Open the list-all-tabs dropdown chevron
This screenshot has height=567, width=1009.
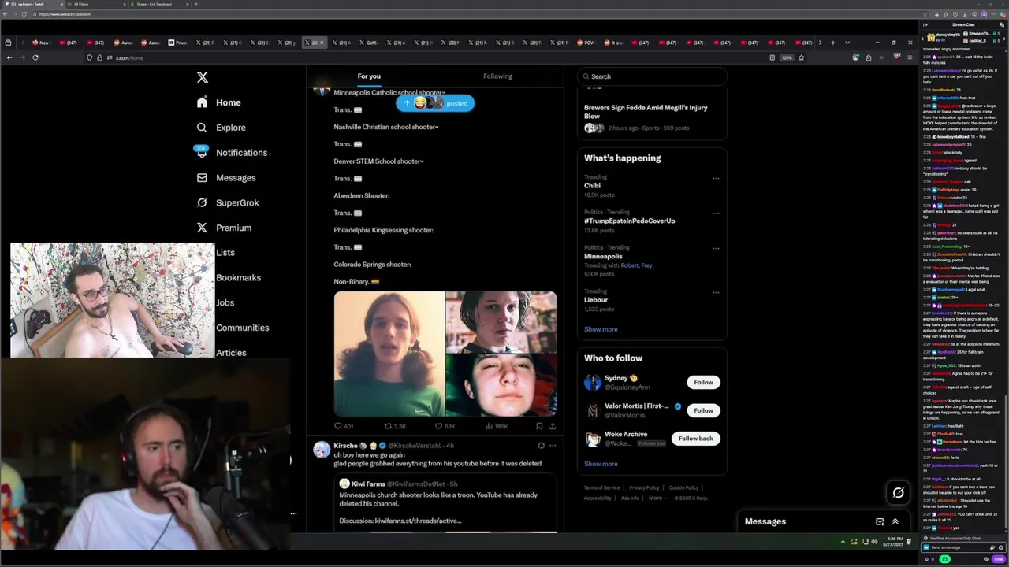tap(847, 43)
